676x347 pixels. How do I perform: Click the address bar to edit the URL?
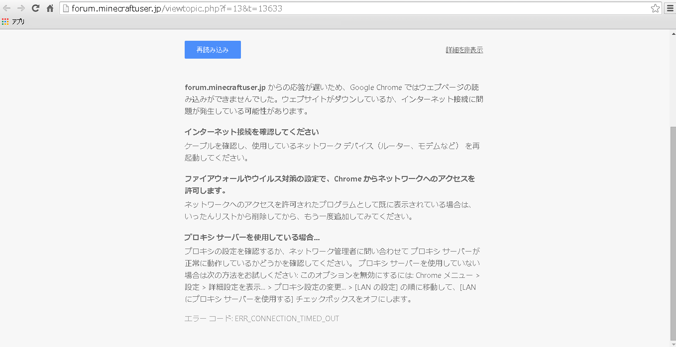(x=299, y=8)
